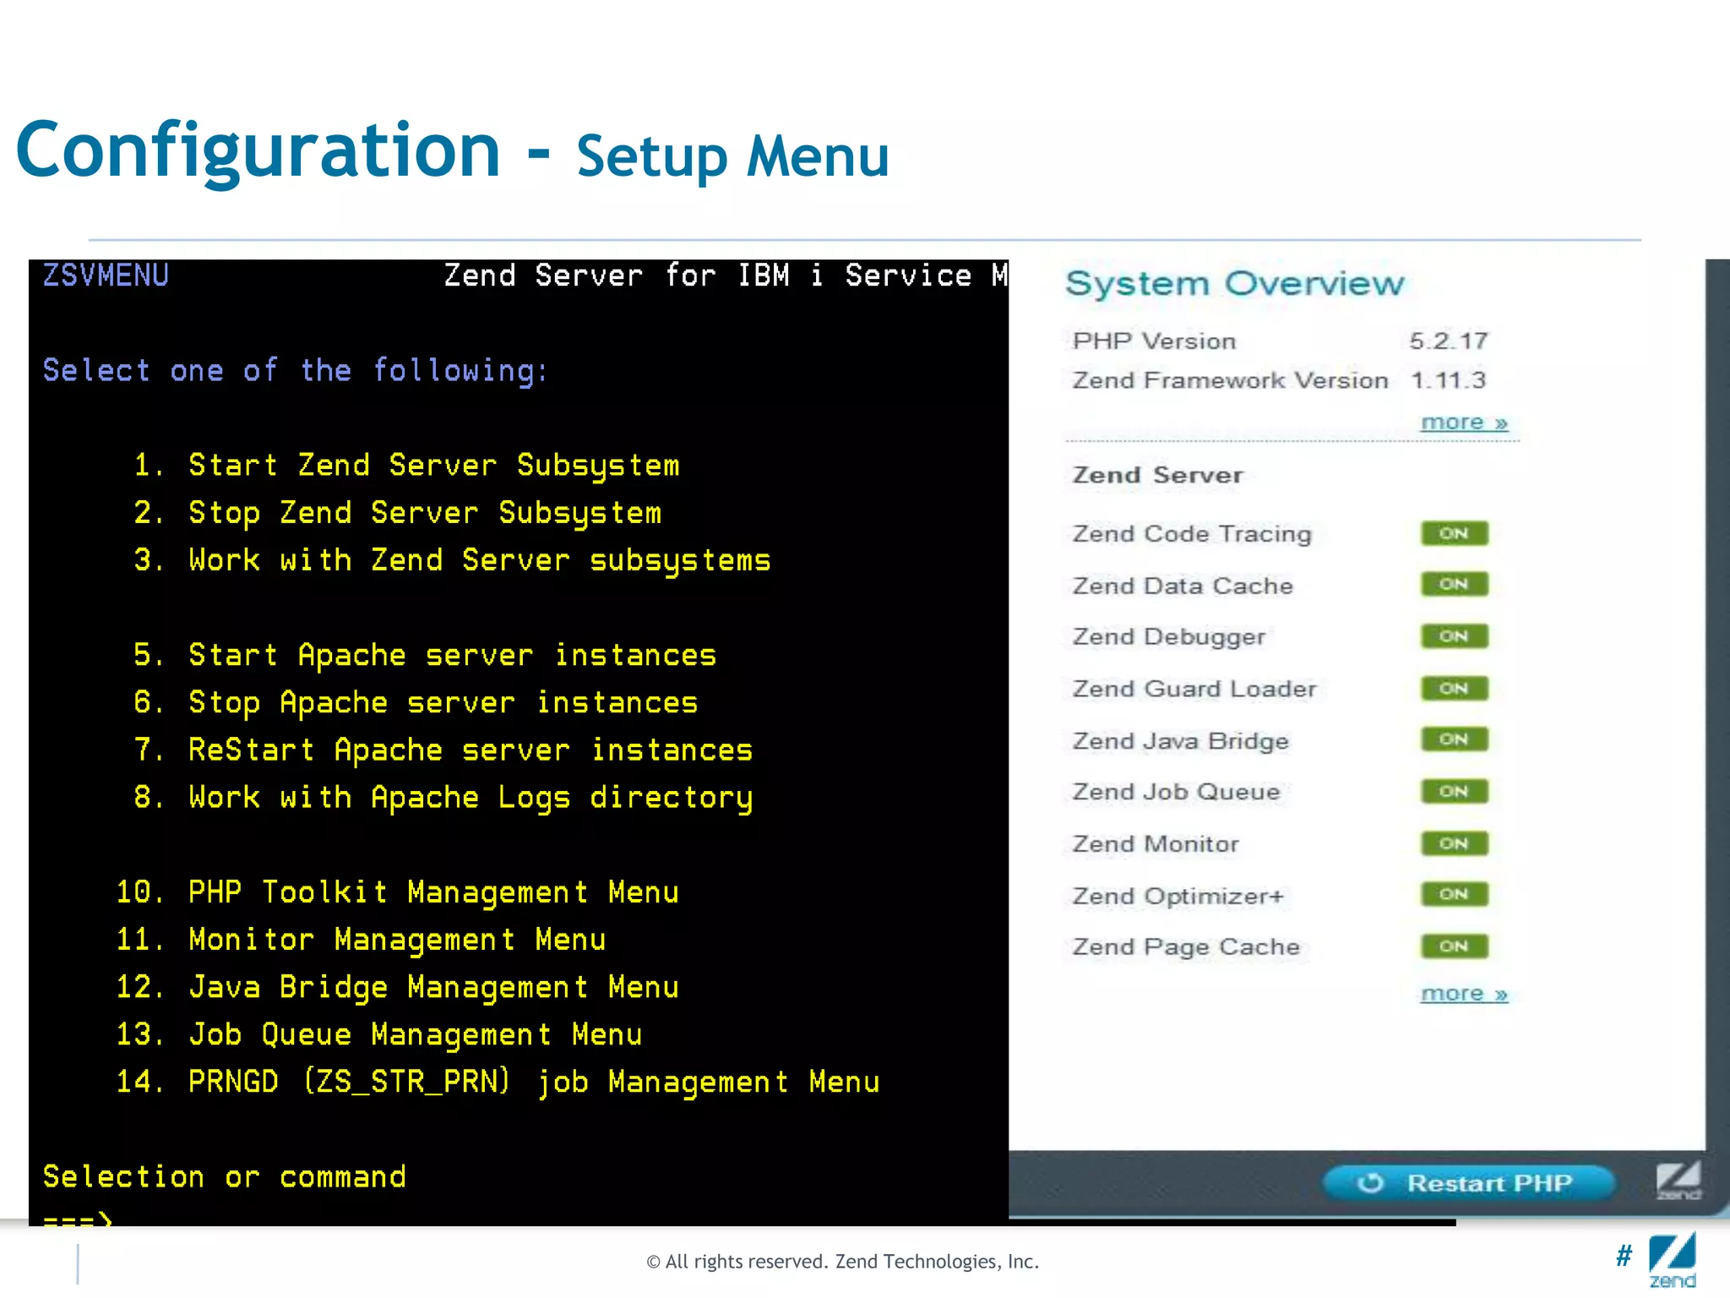Click the Zend Server section heading
The height and width of the screenshot is (1298, 1730).
[1157, 475]
